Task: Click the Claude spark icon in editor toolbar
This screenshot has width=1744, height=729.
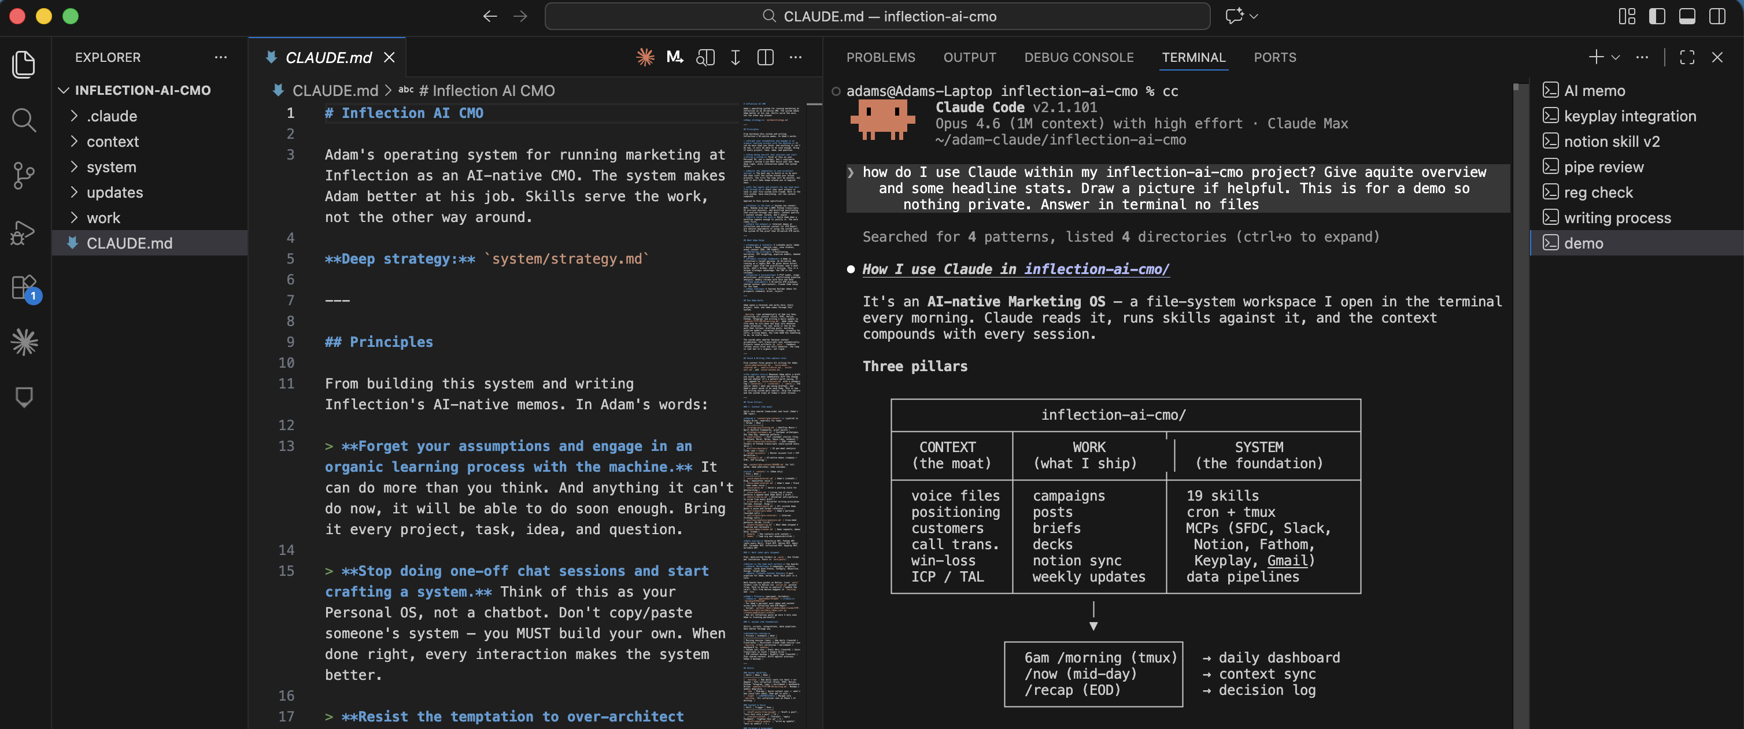Action: (645, 58)
